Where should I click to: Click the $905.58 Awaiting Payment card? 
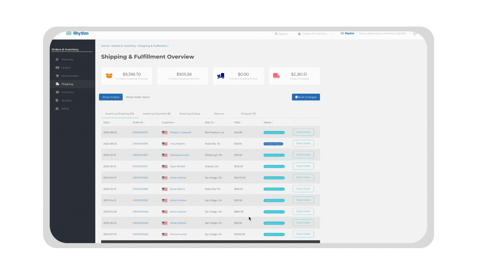pos(183,76)
